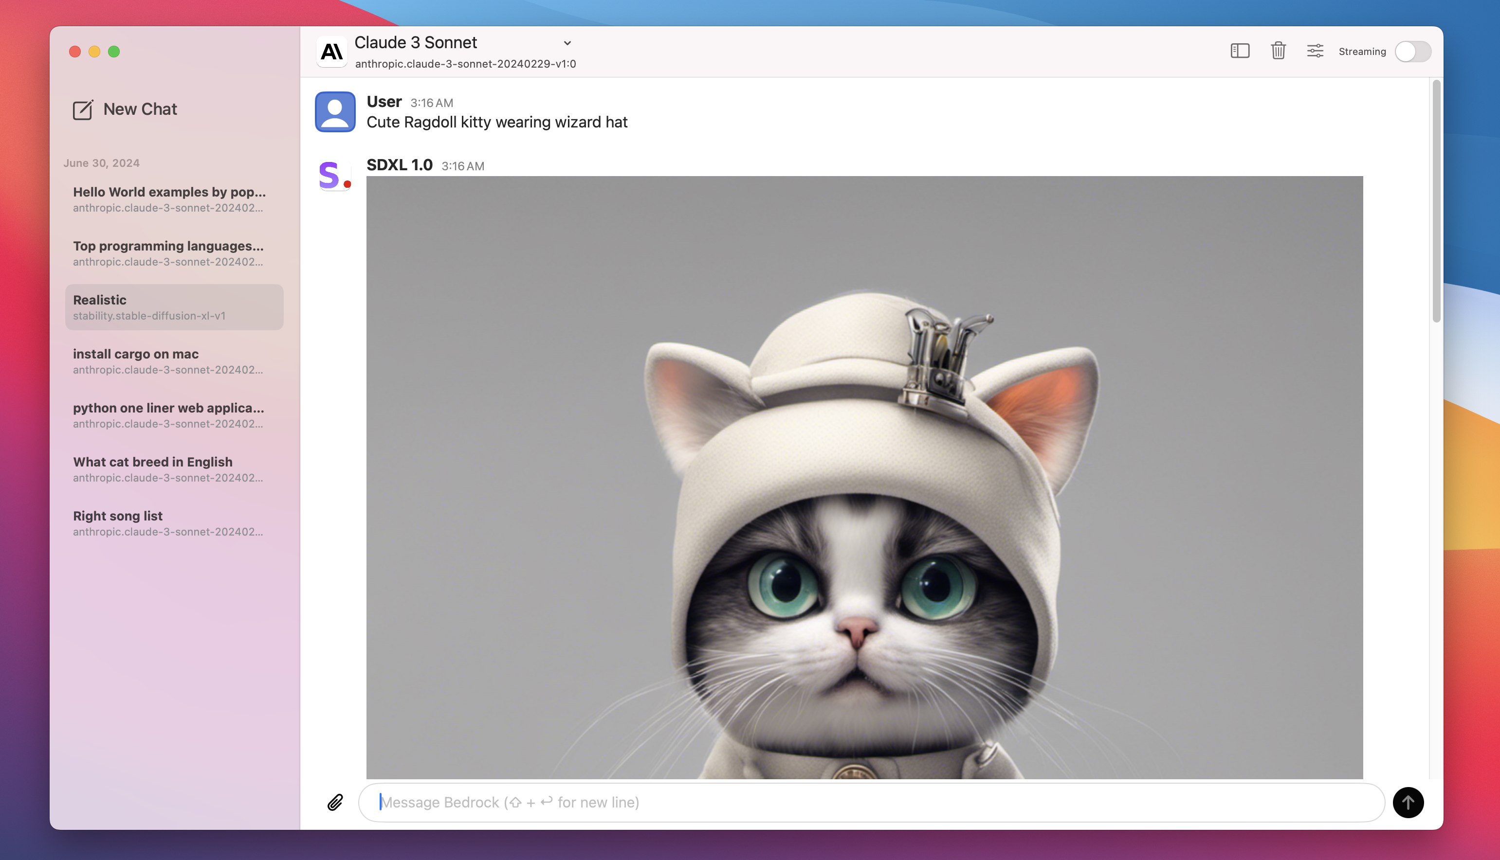Toggle the Streaming switch on/off
The height and width of the screenshot is (860, 1500).
(1412, 51)
